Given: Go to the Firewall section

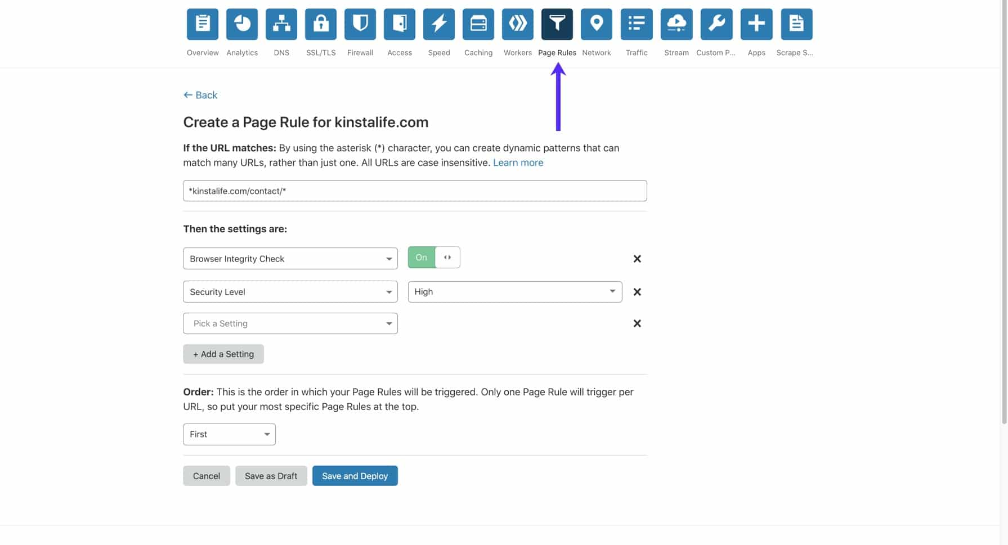Looking at the screenshot, I should (x=360, y=24).
